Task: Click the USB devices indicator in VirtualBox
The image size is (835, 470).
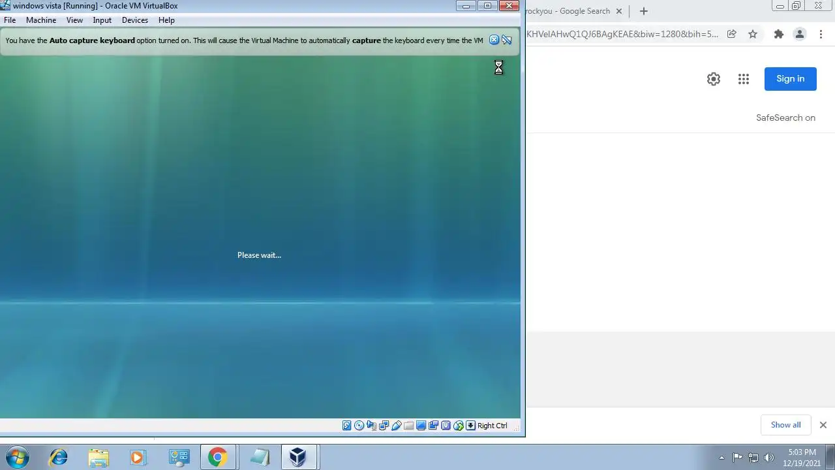Action: point(397,426)
